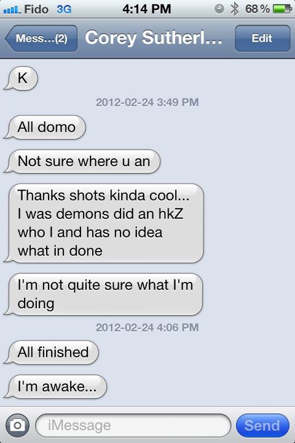Tap the battery indicator icon
295x443 pixels.
pyautogui.click(x=281, y=9)
